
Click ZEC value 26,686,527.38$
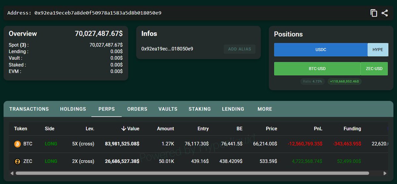pyautogui.click(x=122, y=161)
